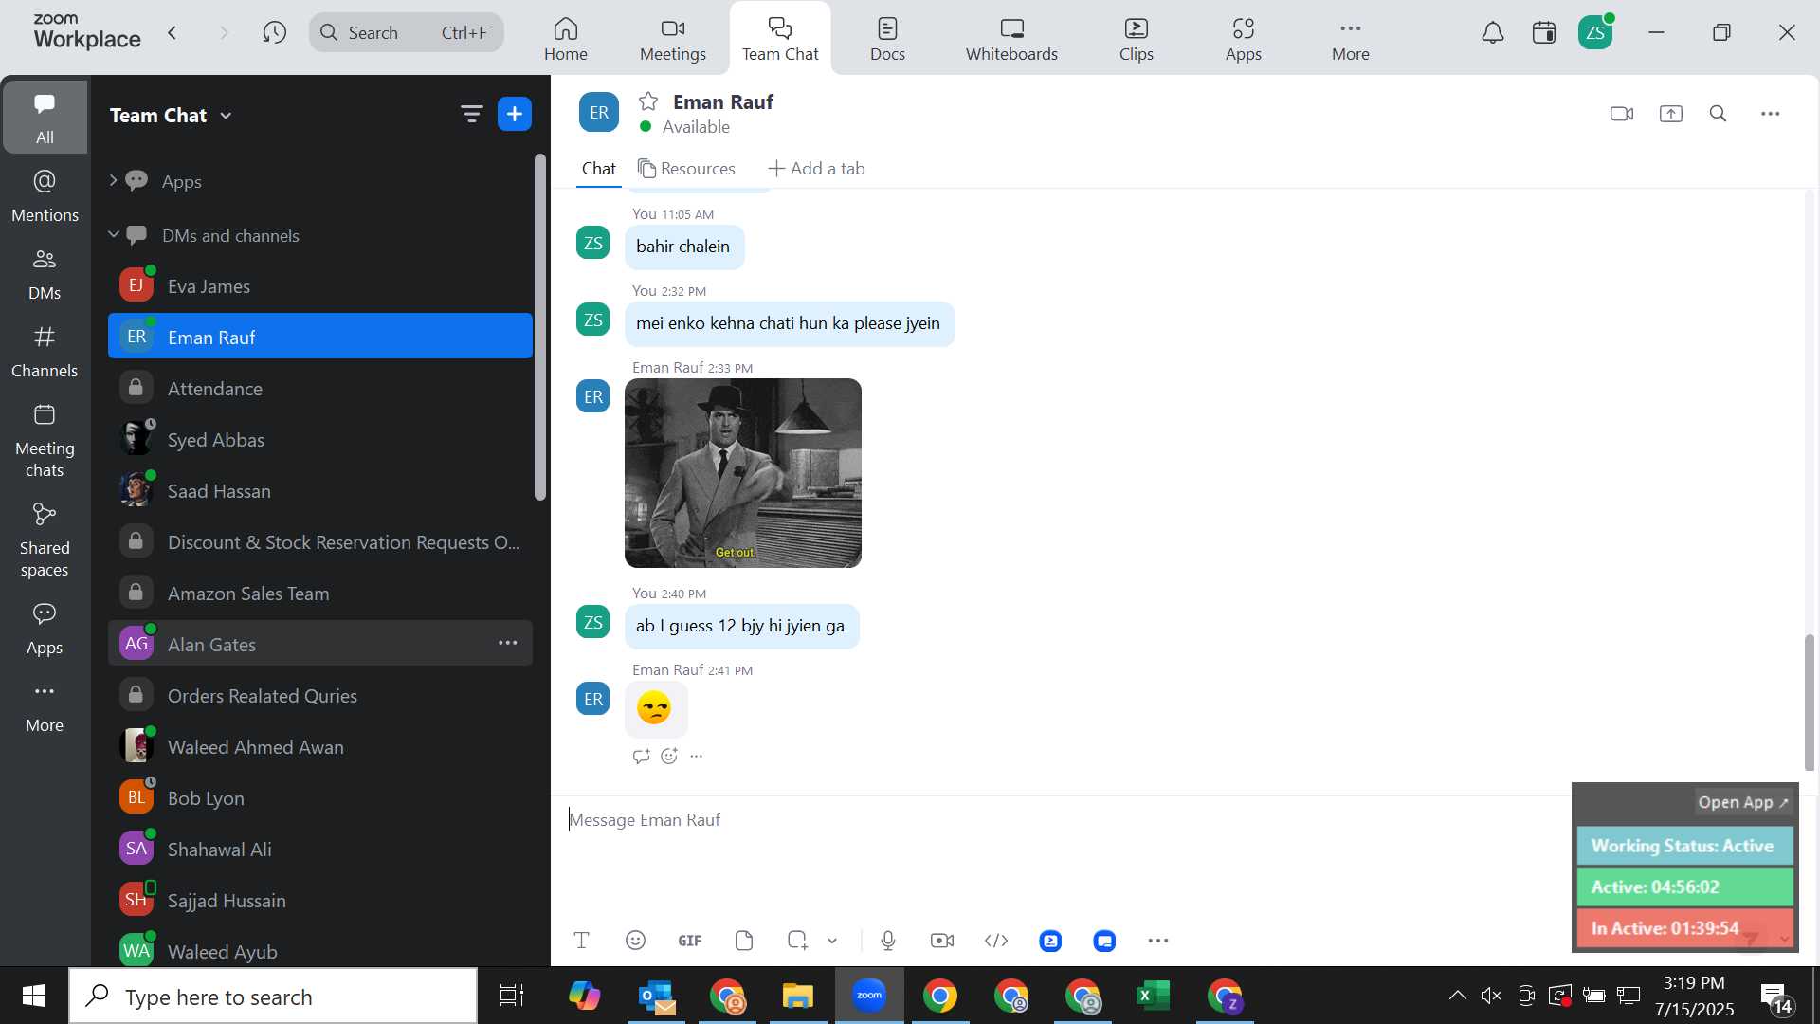Click Add a tab
This screenshot has height=1024, width=1820.
point(816,169)
